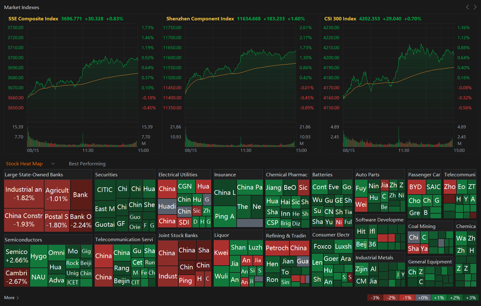Image resolution: width=481 pixels, height=306 pixels.
Task: Open the Large State-Owned Banks sector header
Action: [48, 175]
